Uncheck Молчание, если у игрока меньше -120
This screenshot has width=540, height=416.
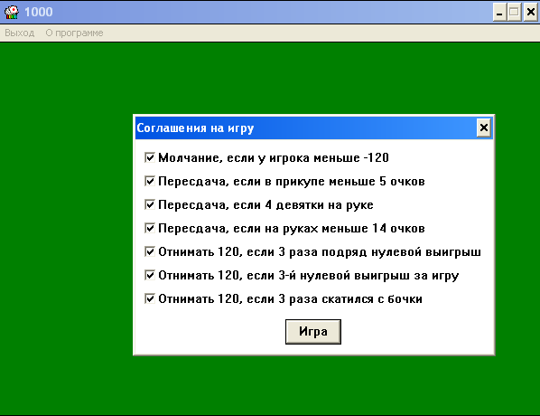click(x=150, y=157)
